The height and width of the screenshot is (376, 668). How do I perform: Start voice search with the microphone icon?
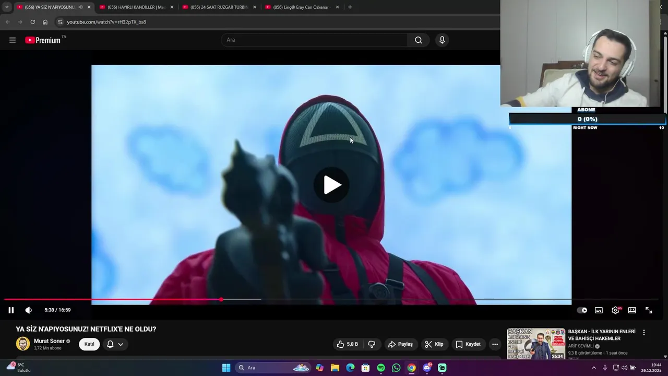point(442,40)
